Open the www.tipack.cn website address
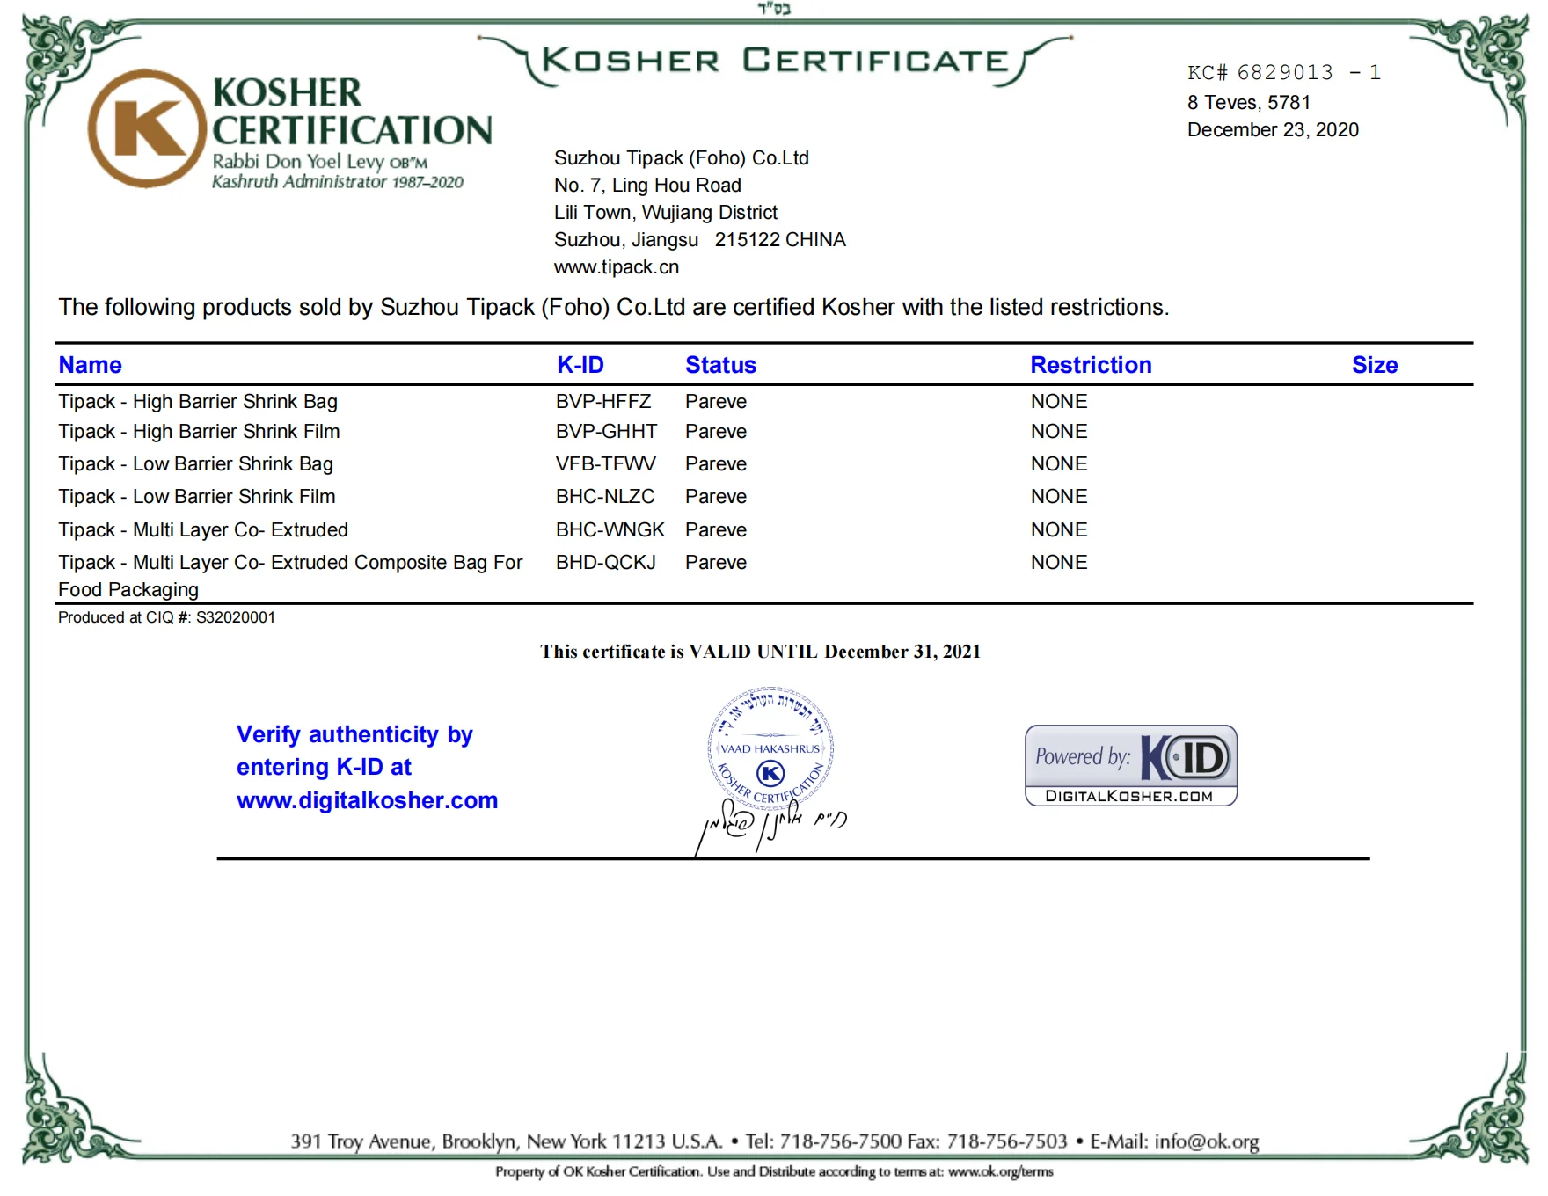The height and width of the screenshot is (1196, 1548). coord(617,267)
